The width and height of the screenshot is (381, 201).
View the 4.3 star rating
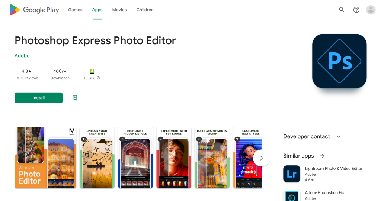[26, 71]
